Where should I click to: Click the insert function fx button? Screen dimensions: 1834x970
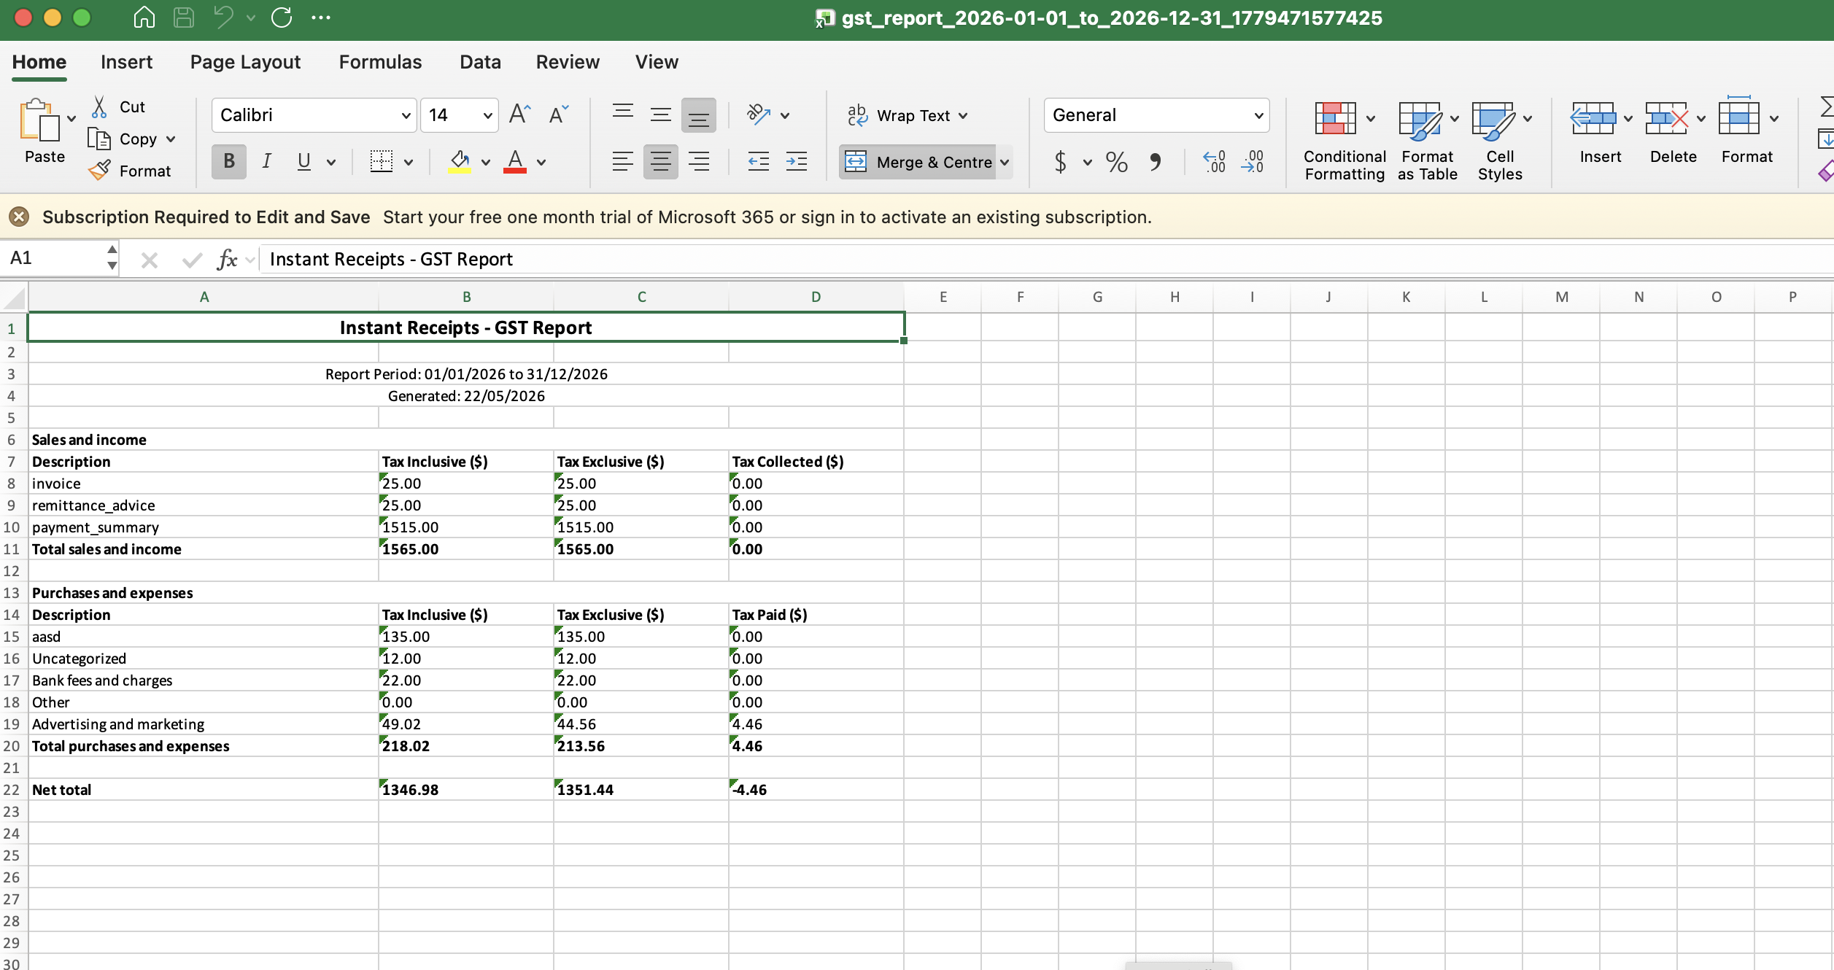pos(227,259)
